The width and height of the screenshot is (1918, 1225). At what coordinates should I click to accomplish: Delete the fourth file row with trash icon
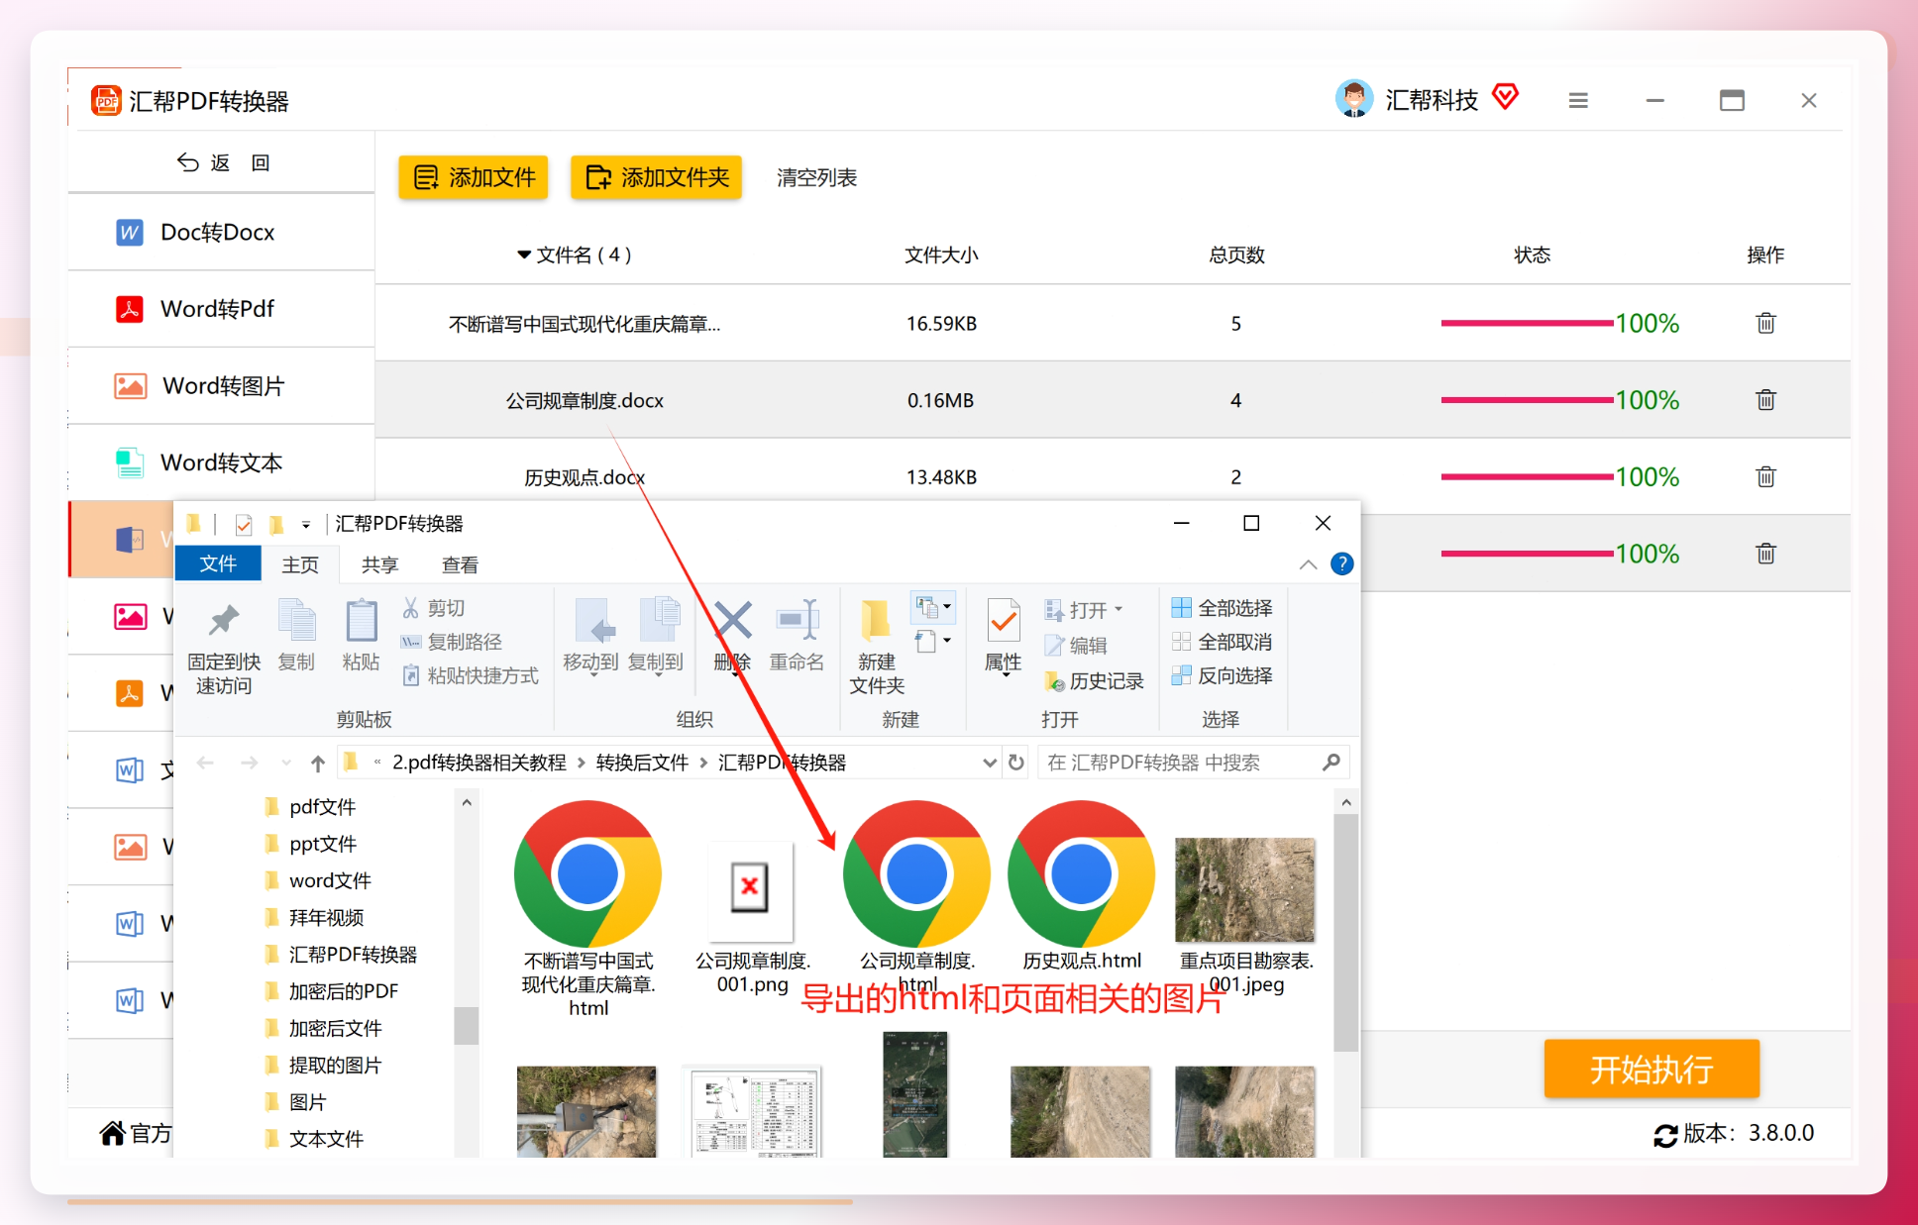(1765, 554)
